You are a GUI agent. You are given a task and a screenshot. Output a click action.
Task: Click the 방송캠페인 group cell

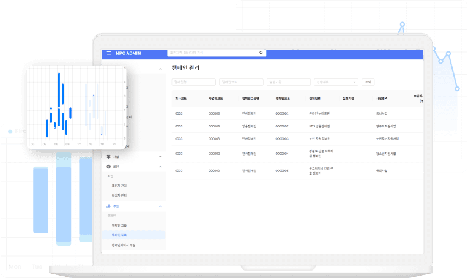coord(249,126)
